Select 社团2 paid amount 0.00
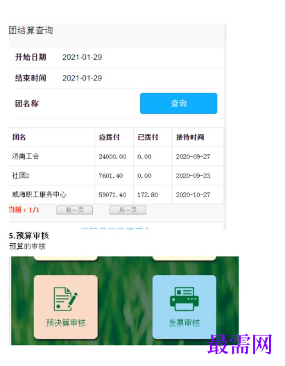The height and width of the screenshot is (366, 285). tap(144, 176)
